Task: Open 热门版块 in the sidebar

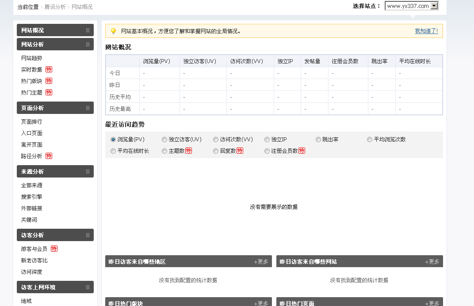Action: click(x=32, y=81)
